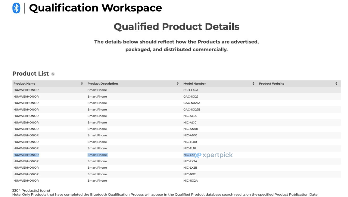Select model number NIC-AL00
Image resolution: width=348 pixels, height=197 pixels.
point(190,116)
